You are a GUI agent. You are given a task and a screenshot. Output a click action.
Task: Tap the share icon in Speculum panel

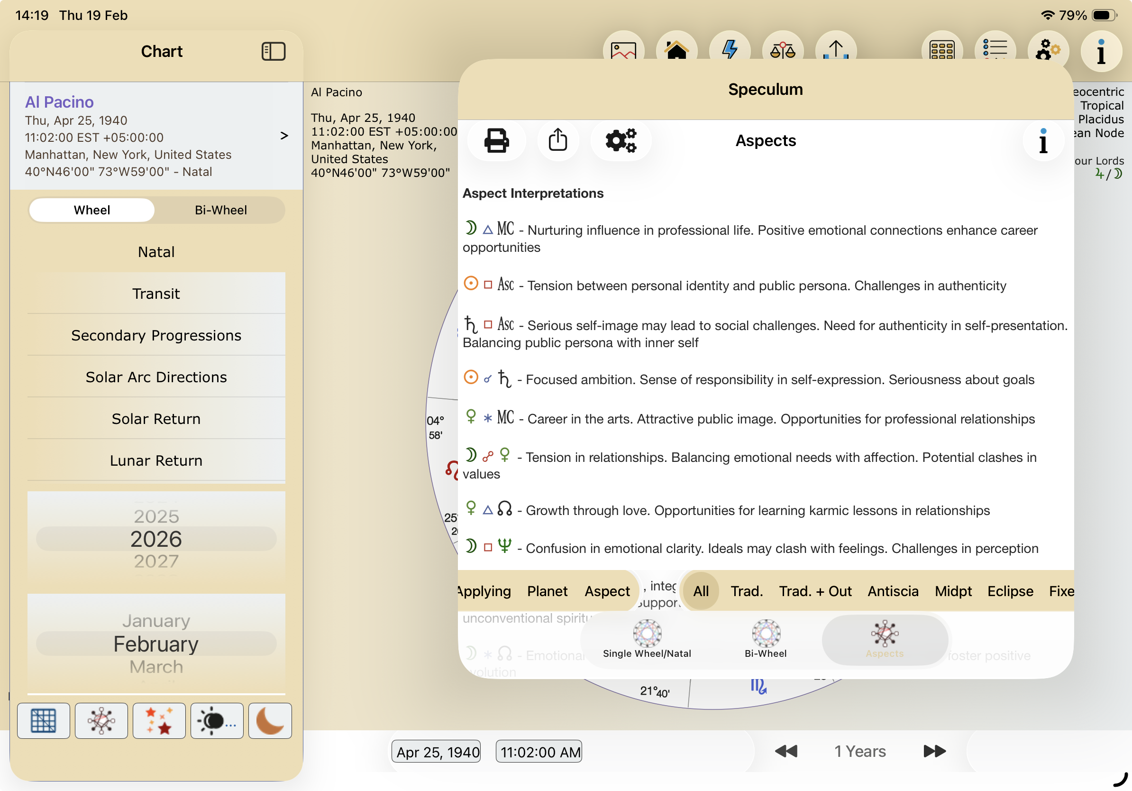pos(557,141)
